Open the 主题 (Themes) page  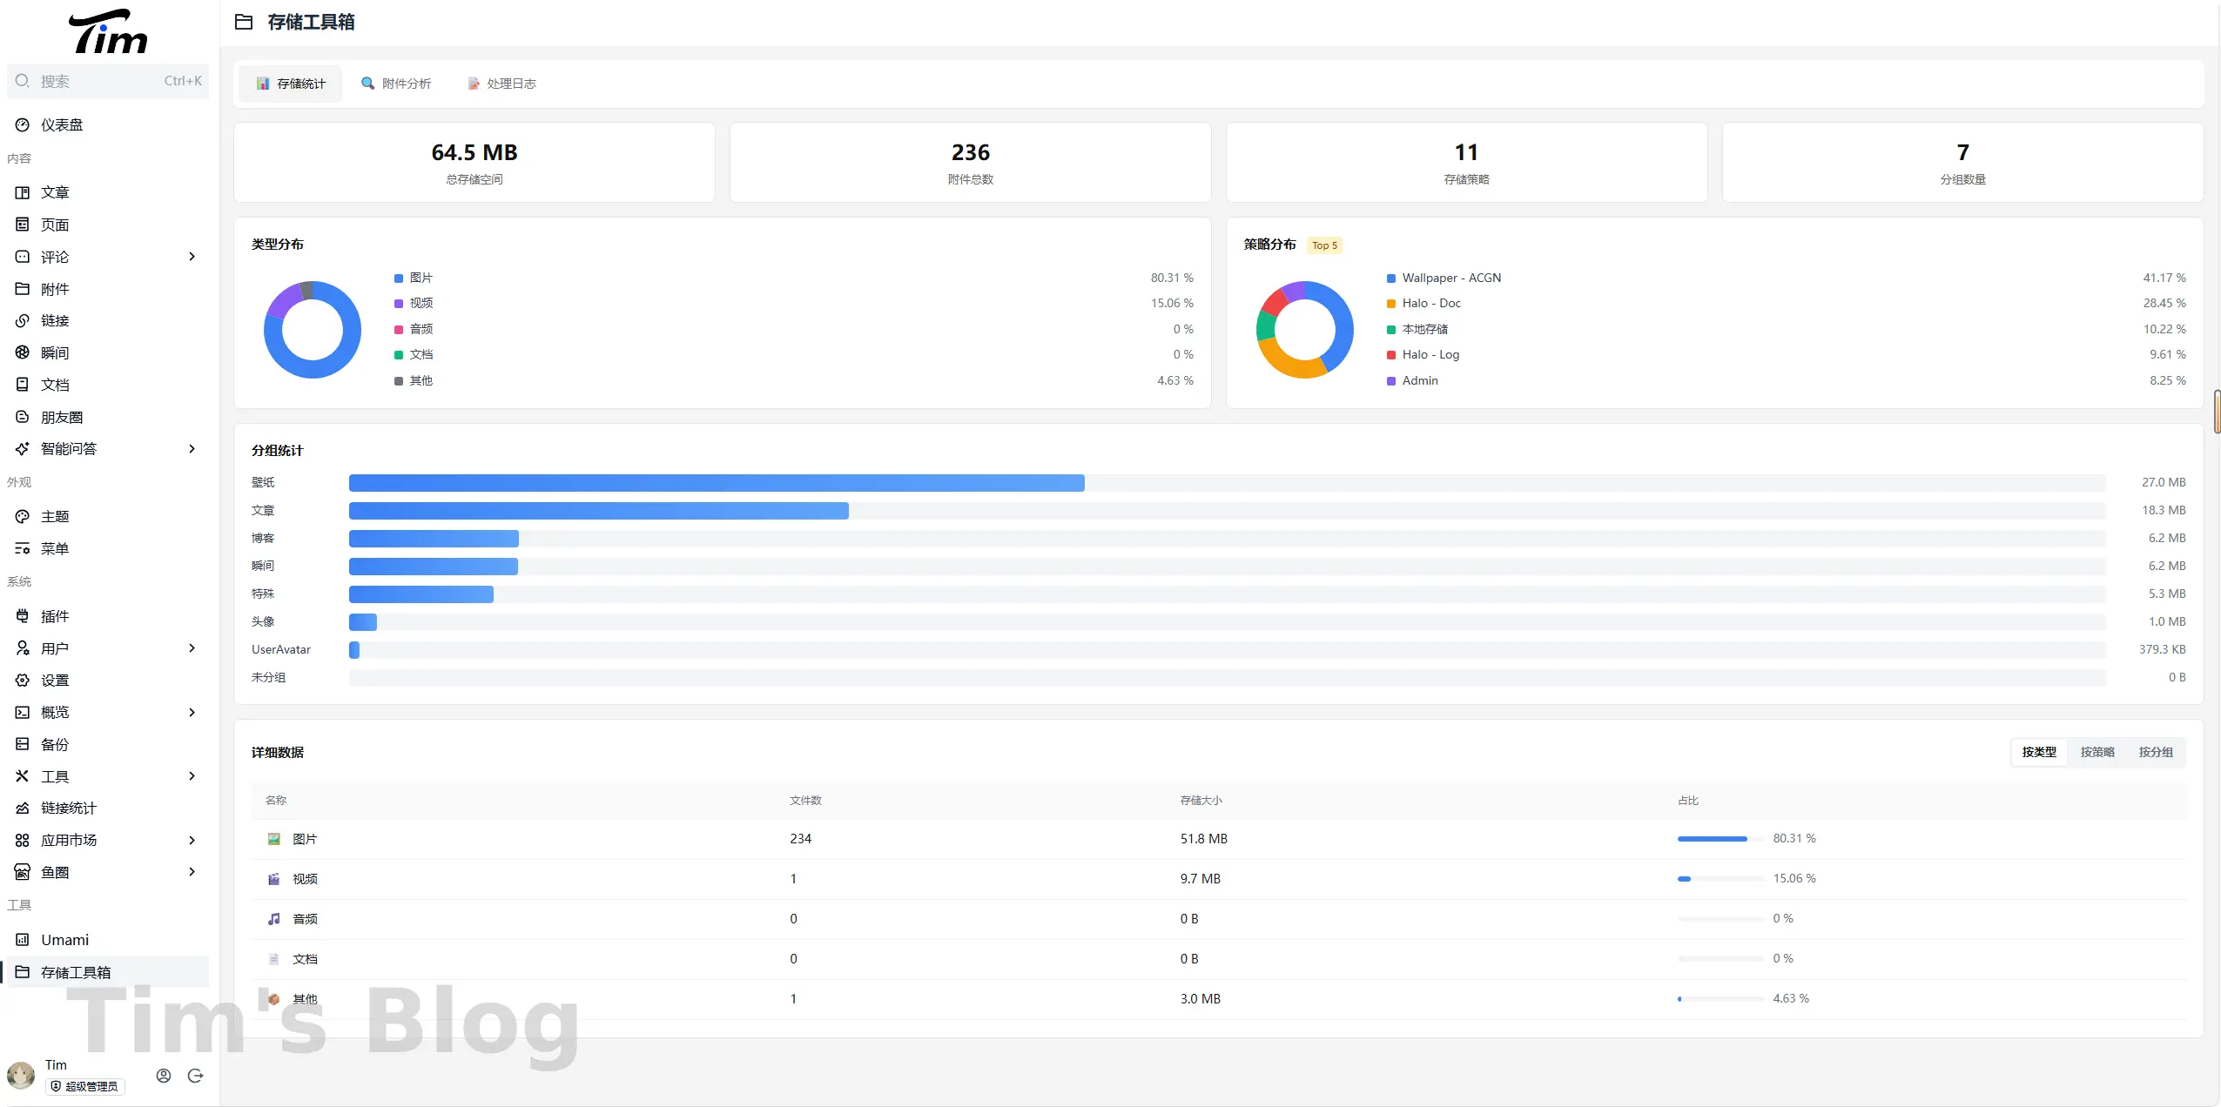point(54,516)
